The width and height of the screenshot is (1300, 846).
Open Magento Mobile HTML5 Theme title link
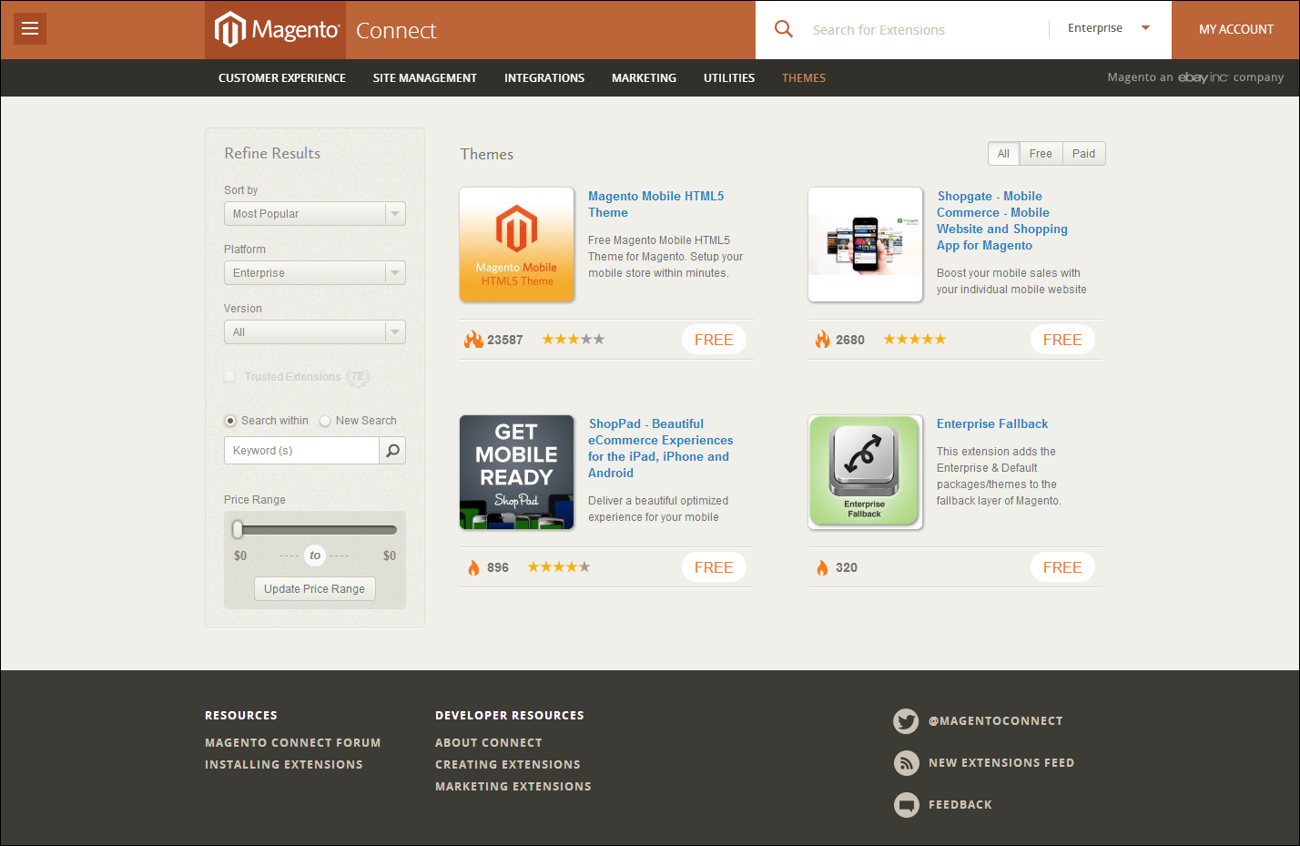coord(655,204)
